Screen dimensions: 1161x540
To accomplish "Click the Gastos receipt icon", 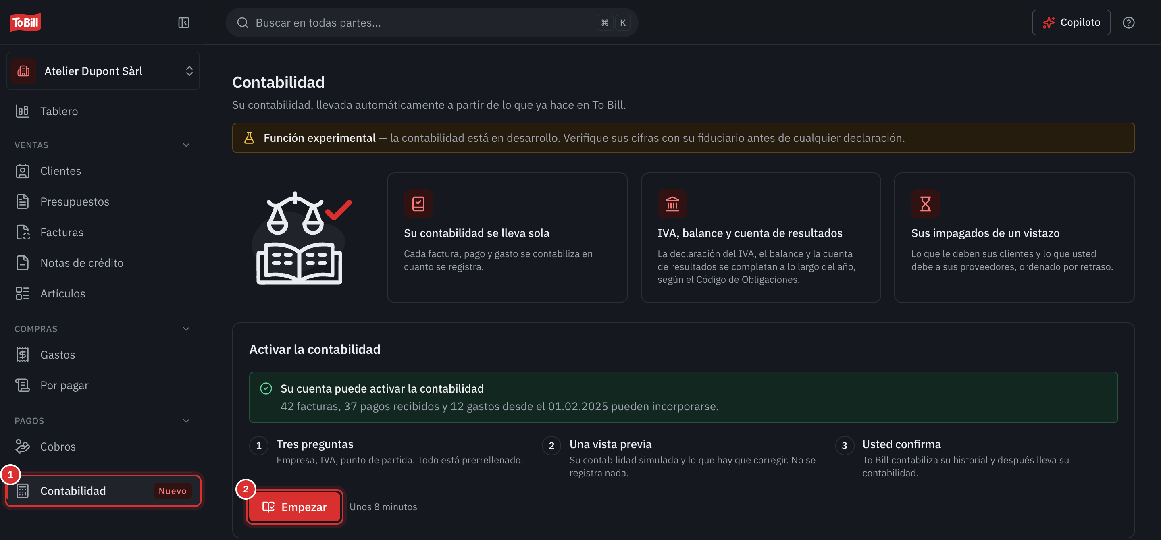I will pos(23,355).
